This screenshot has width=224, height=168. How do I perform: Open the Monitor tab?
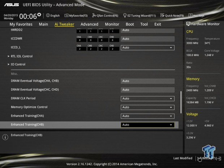click(112, 24)
